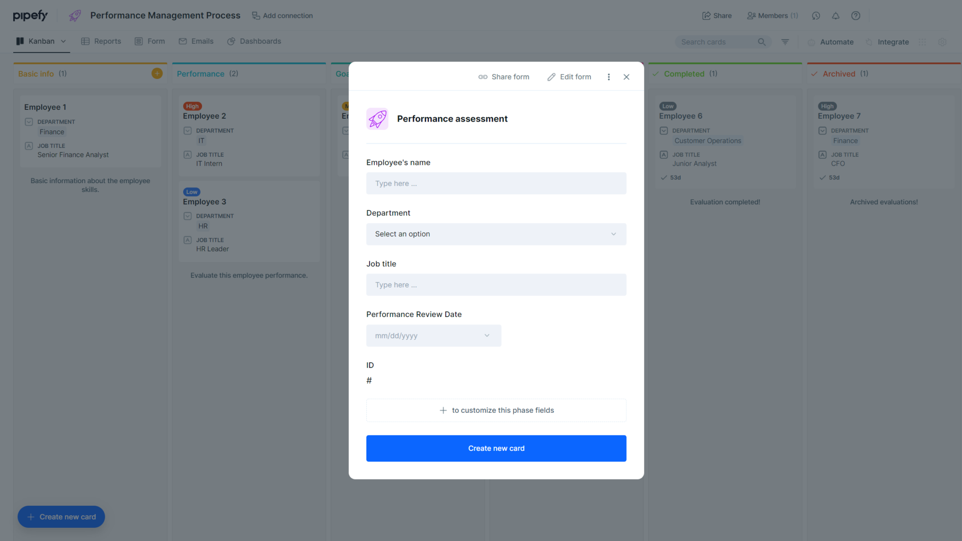Open the Department option selector
Screen dimensions: 962x541
[x=496, y=234]
